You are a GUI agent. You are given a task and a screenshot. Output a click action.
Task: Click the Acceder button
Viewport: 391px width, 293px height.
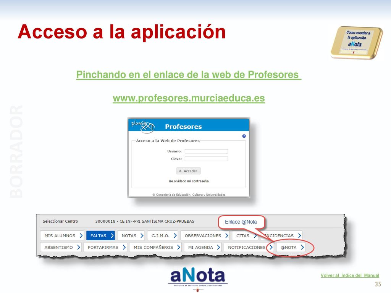(189, 171)
